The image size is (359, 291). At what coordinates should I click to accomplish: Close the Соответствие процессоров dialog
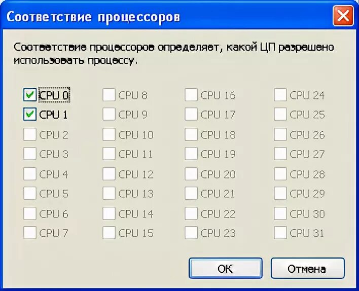(x=343, y=16)
